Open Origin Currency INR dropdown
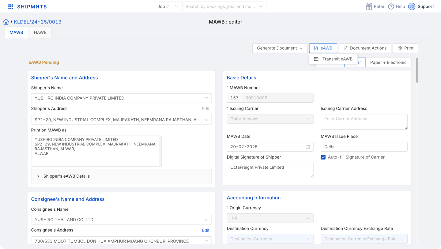 270,218
